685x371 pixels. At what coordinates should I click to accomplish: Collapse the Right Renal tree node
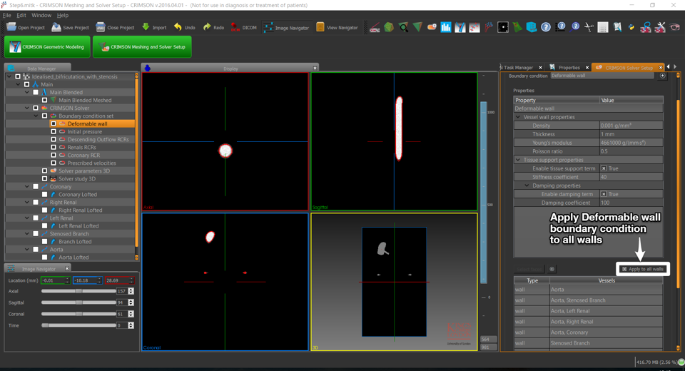coord(27,203)
